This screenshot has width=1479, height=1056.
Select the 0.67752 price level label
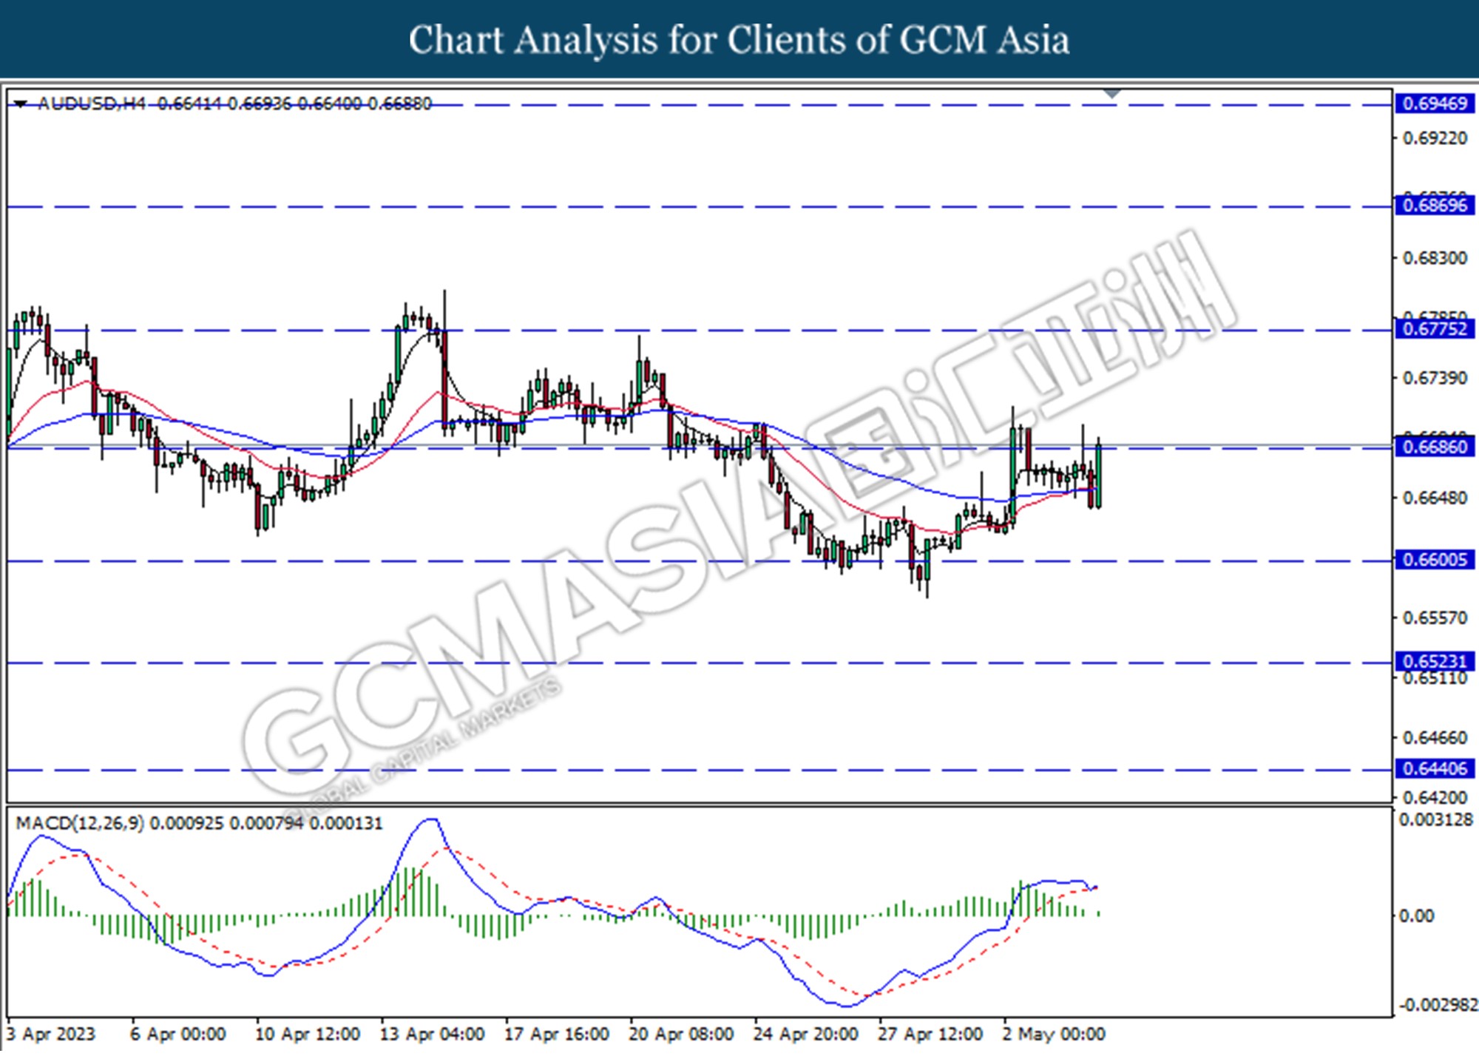click(1435, 328)
